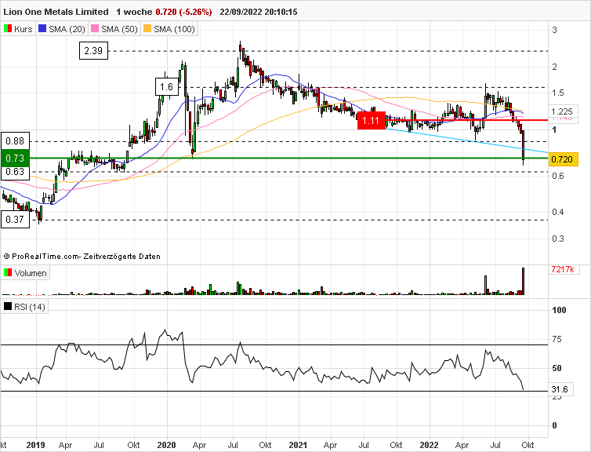This screenshot has height=452, width=591.
Task: Click the 2020 year marker on time axis
Action: (168, 444)
